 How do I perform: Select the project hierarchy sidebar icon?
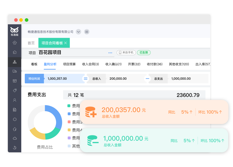[15, 62]
